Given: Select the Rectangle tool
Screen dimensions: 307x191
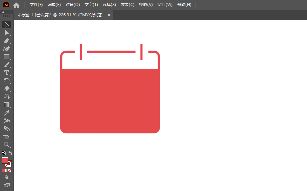Looking at the screenshot, I should point(7,57).
